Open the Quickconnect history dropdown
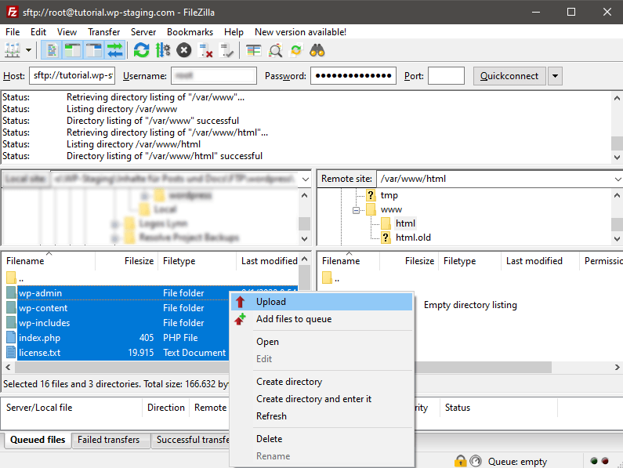Image resolution: width=623 pixels, height=468 pixels. click(555, 75)
